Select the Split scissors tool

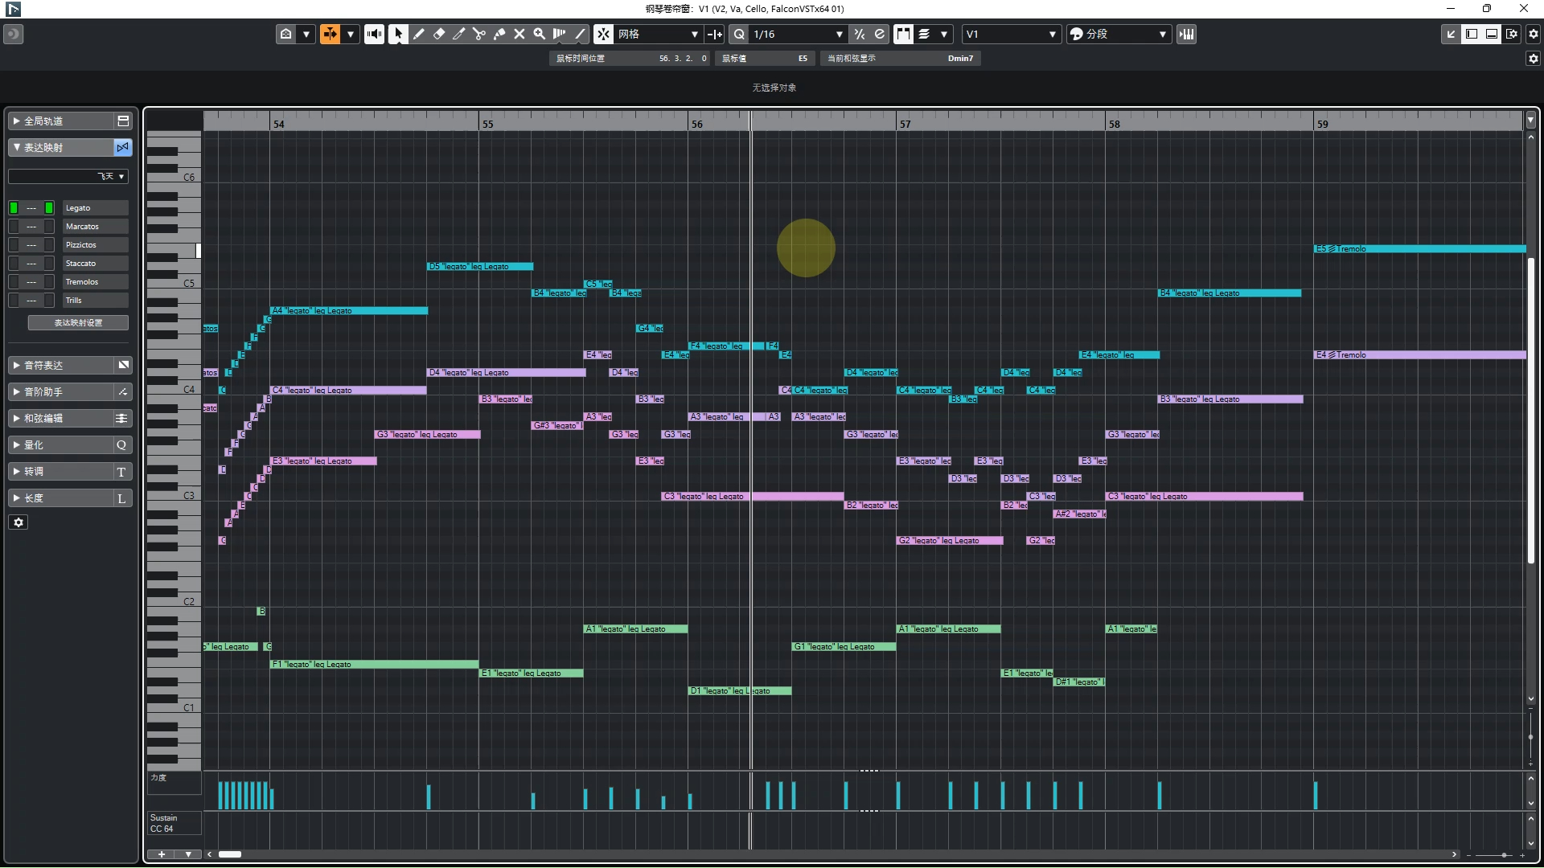(x=479, y=34)
